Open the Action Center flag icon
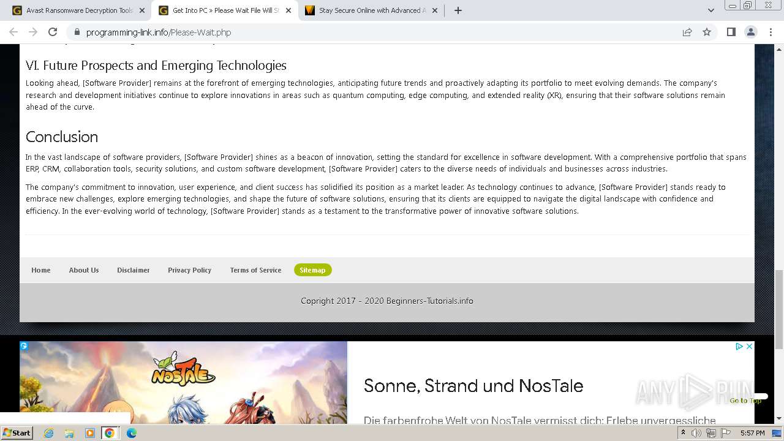Image resolution: width=784 pixels, height=441 pixels. pos(726,433)
